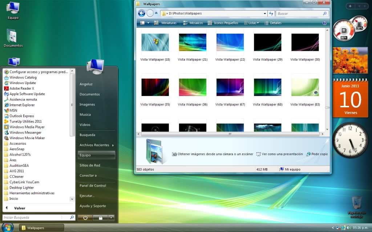Switch to Mosaicos view
This screenshot has width=372, height=232.
click(193, 23)
